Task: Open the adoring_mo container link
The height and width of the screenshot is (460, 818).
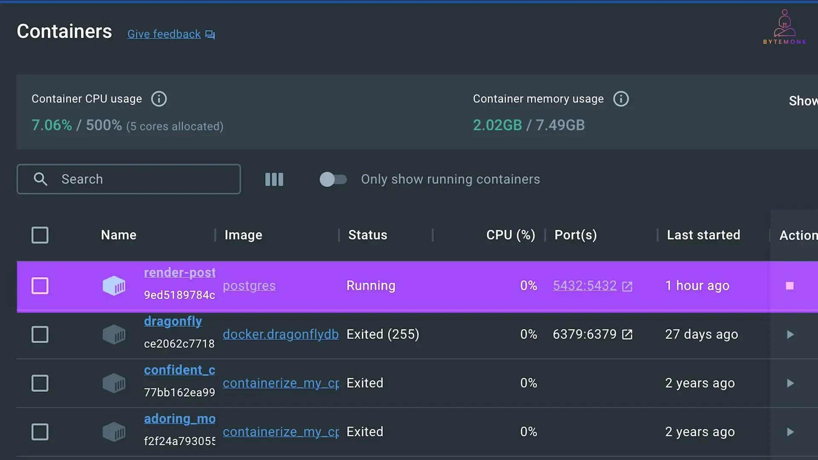Action: coord(179,419)
